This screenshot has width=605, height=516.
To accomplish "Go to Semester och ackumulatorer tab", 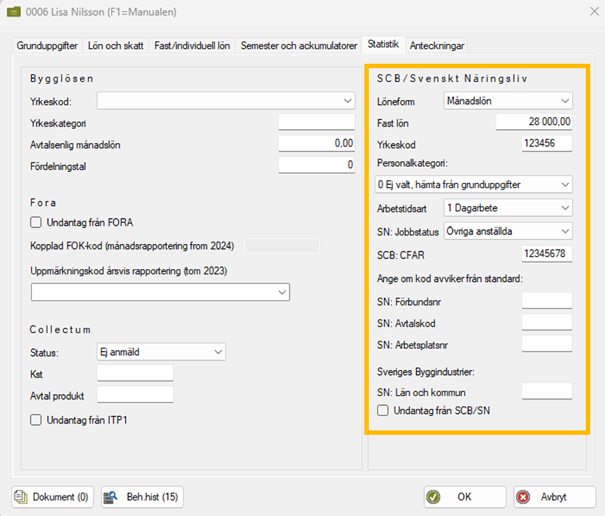I will pos(297,46).
